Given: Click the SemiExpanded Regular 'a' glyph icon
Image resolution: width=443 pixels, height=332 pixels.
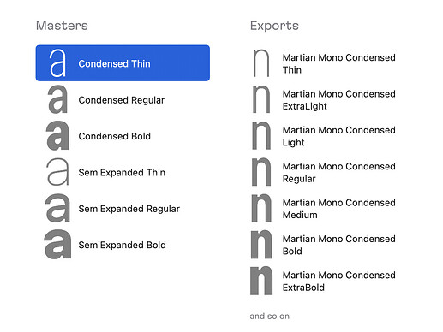Looking at the screenshot, I should pos(57,208).
